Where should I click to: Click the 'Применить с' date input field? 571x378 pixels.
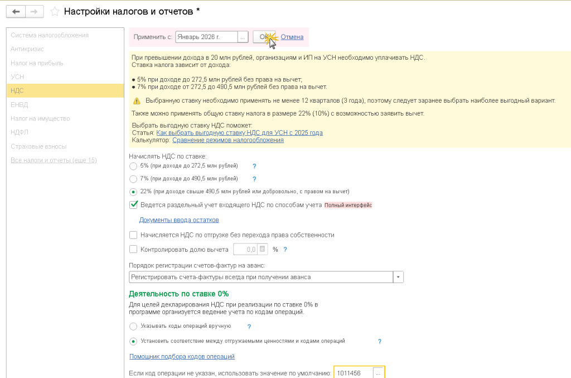pos(206,37)
